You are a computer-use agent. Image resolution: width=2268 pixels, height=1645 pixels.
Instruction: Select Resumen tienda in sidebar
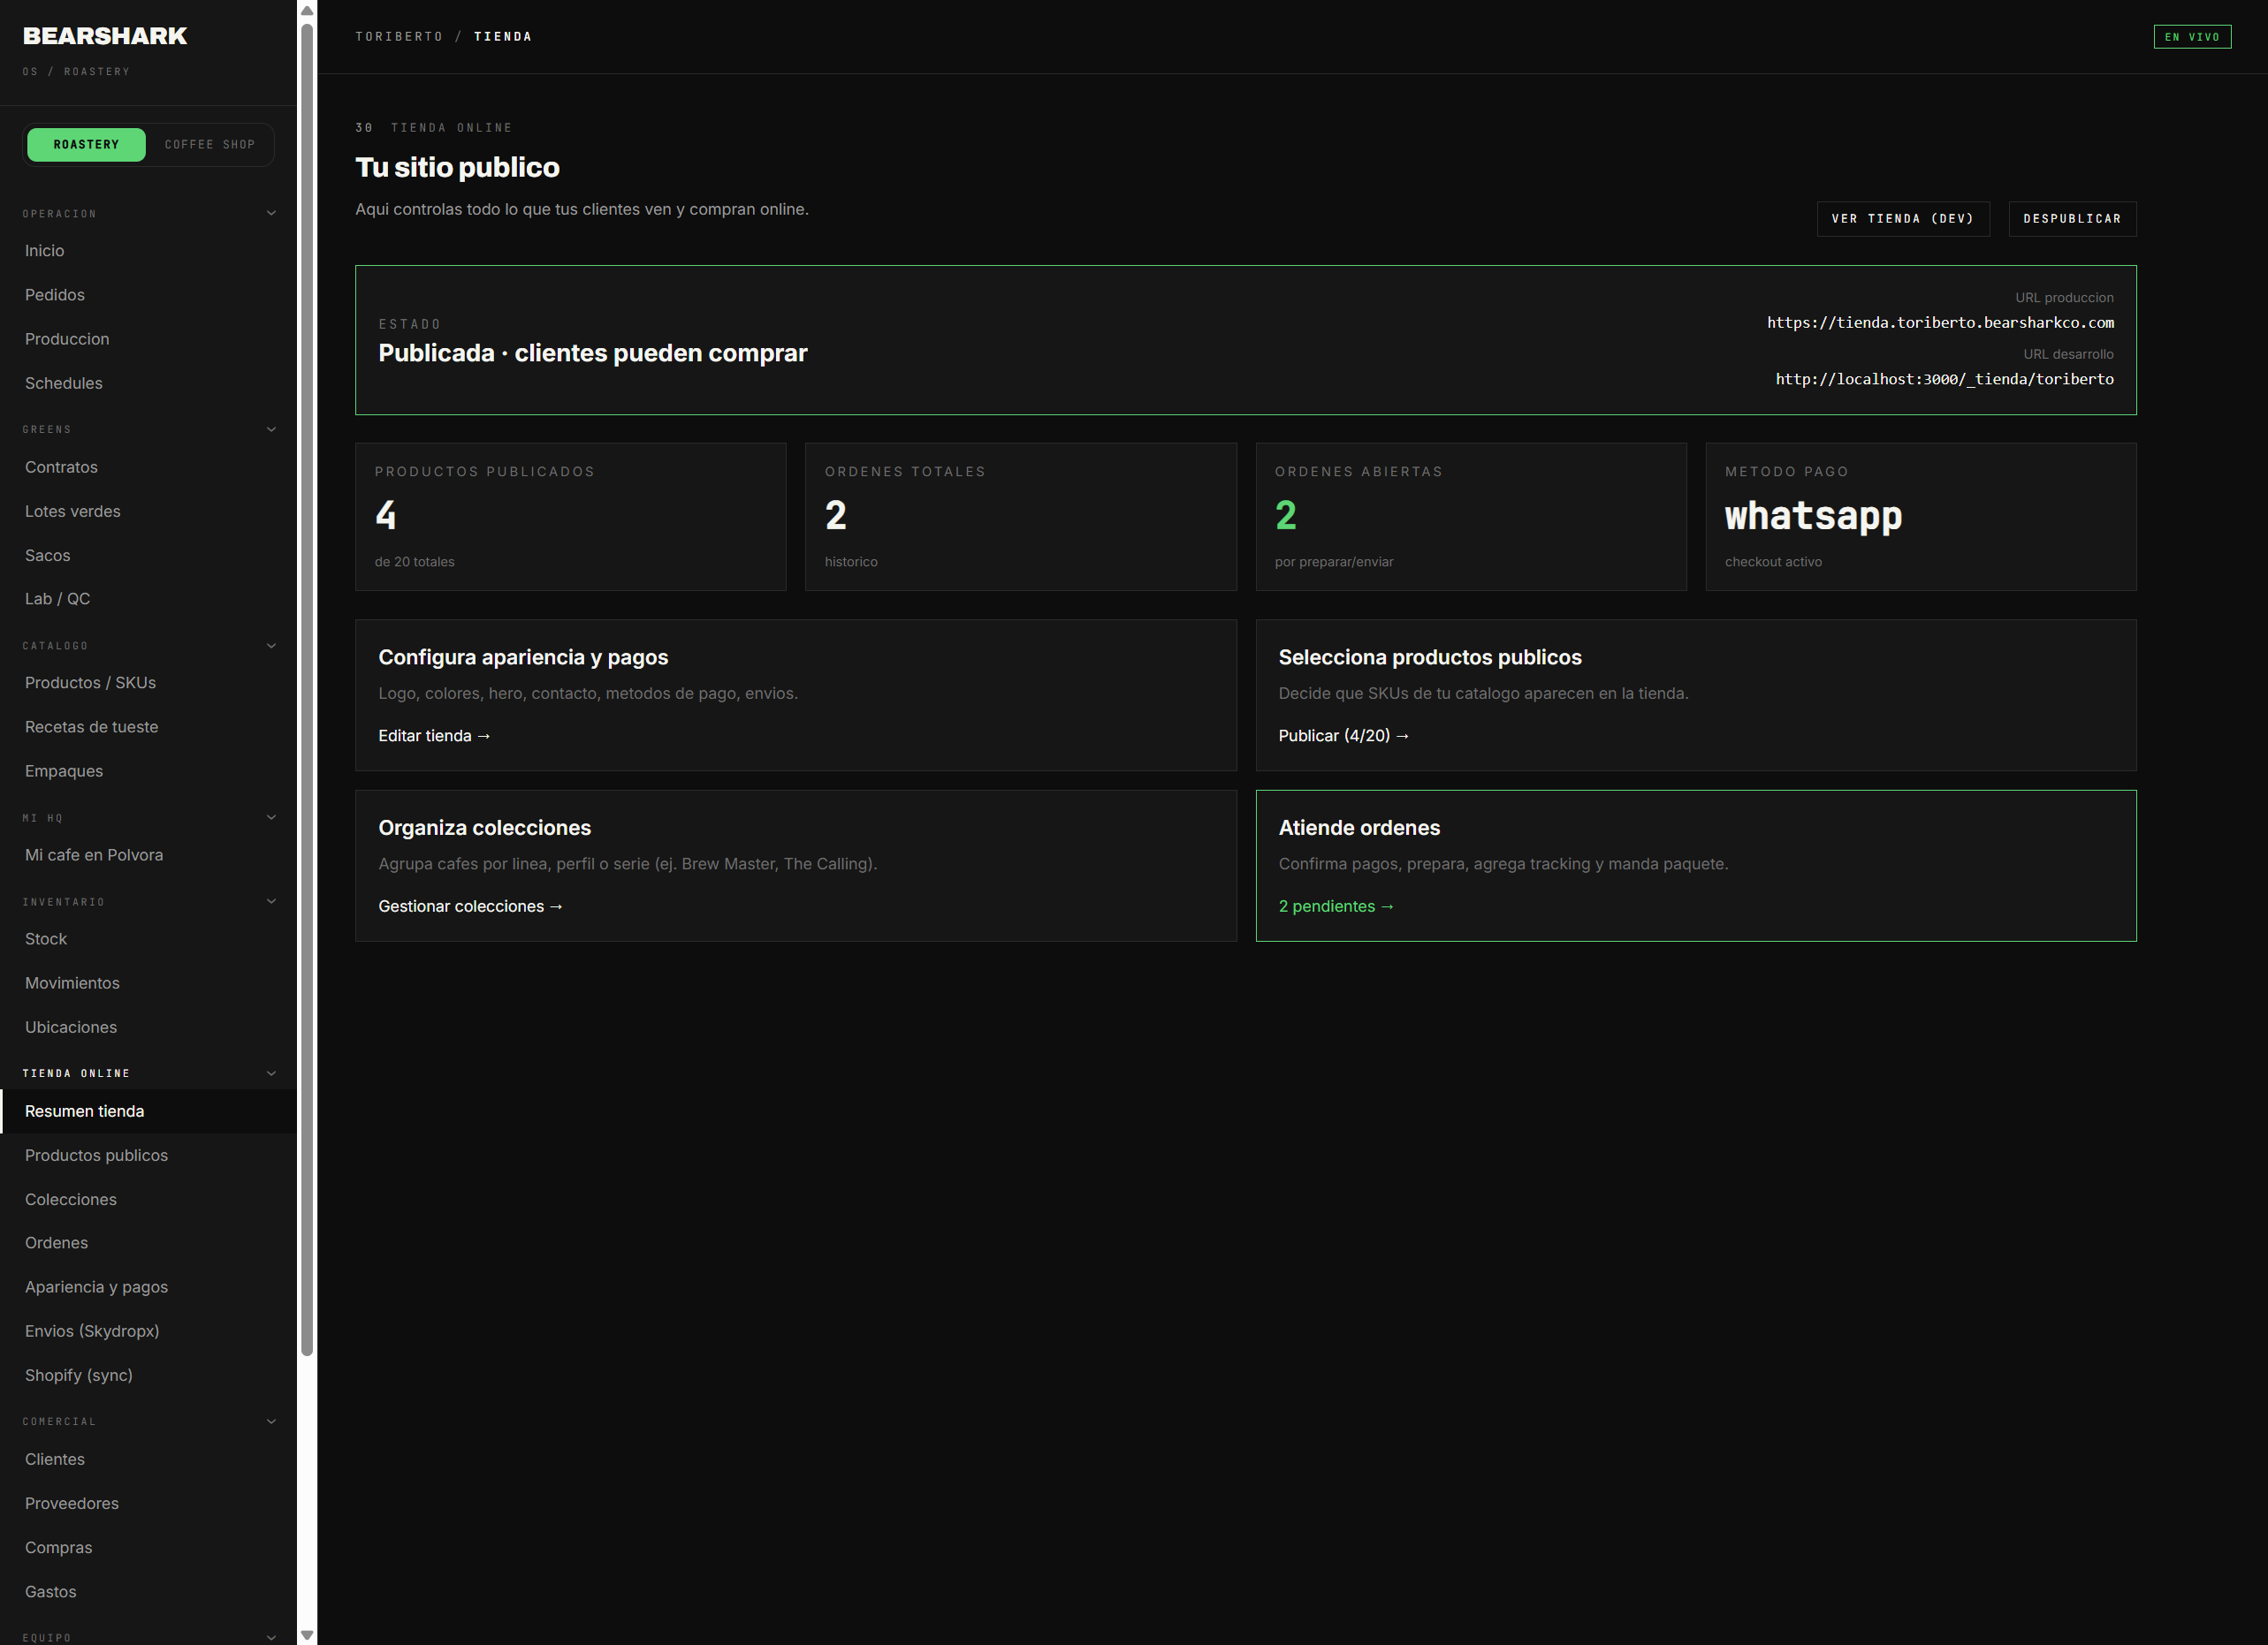point(148,1111)
